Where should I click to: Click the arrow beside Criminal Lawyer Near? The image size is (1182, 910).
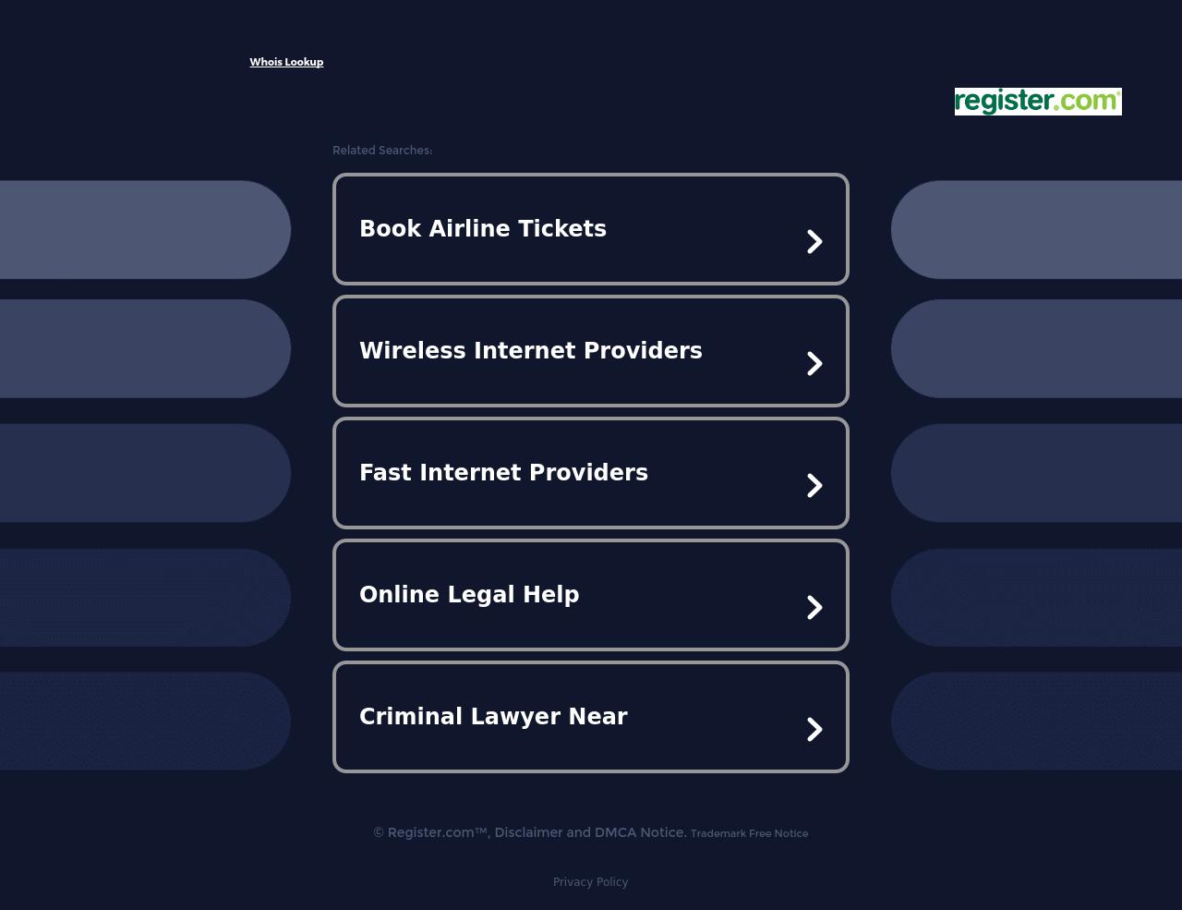tap(814, 730)
